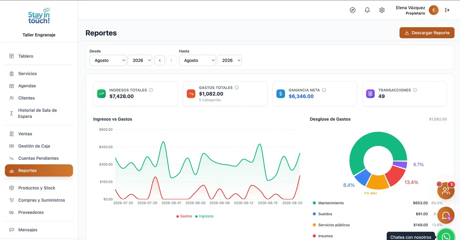
Task: Toggle Gastos series in chart legend
Action: [184, 216]
